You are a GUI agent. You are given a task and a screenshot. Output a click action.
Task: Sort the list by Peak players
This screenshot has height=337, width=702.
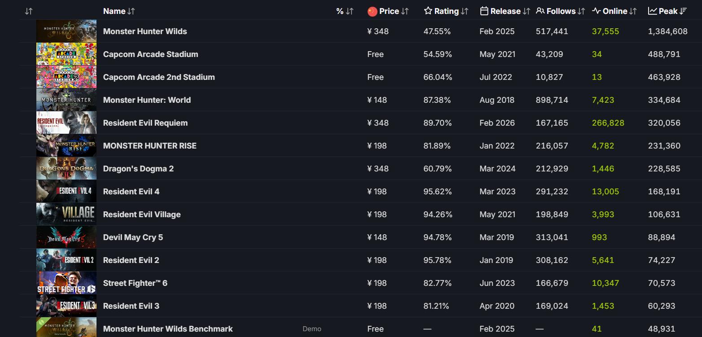pos(668,11)
